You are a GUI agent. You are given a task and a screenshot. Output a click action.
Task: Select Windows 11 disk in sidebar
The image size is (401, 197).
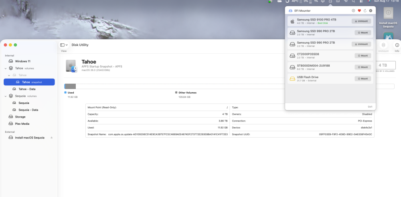[29, 61]
